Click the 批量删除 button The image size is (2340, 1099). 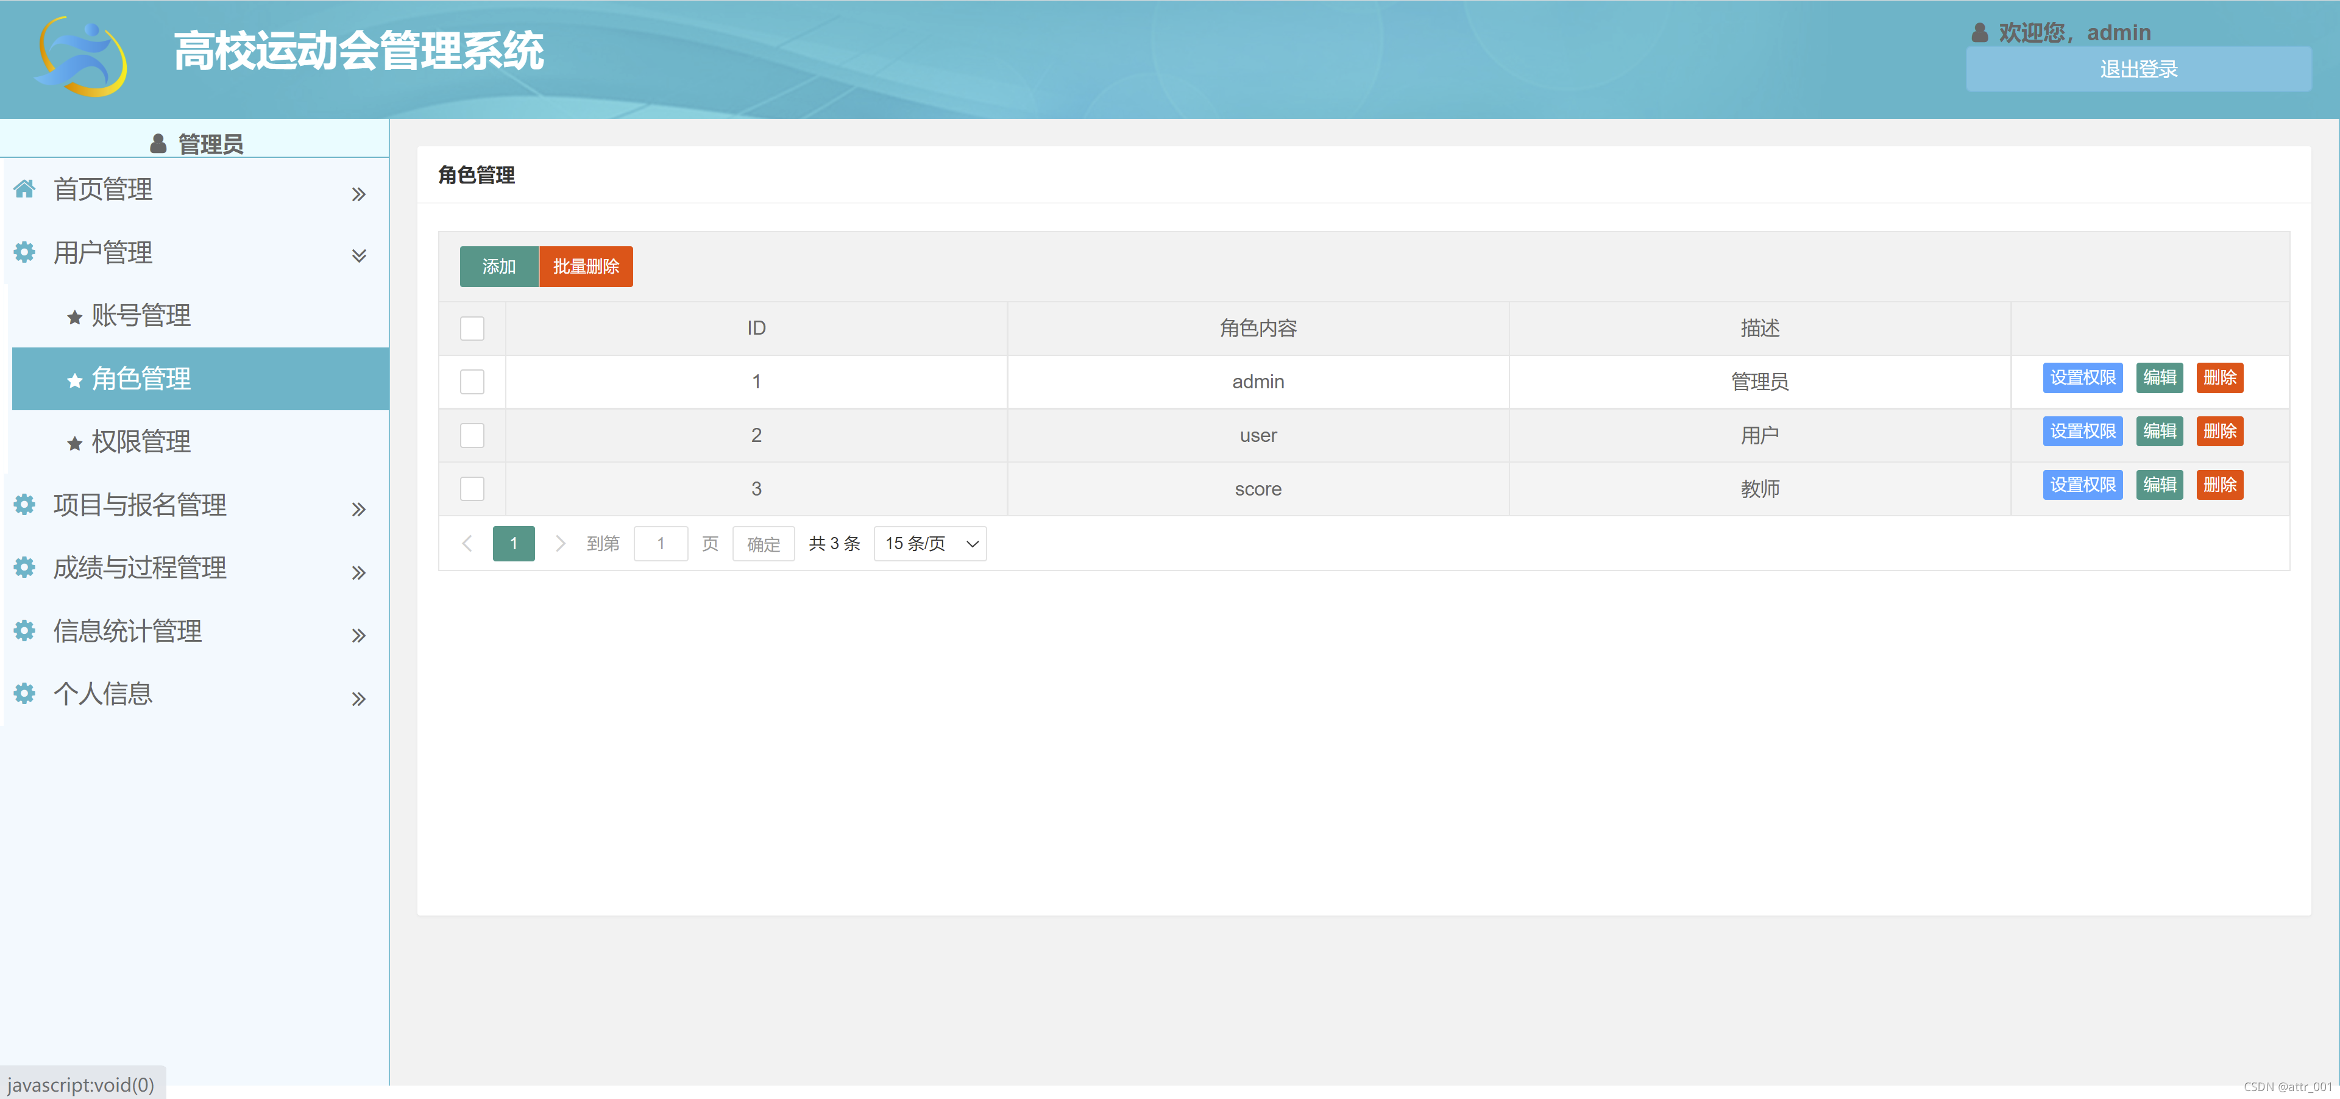point(586,266)
